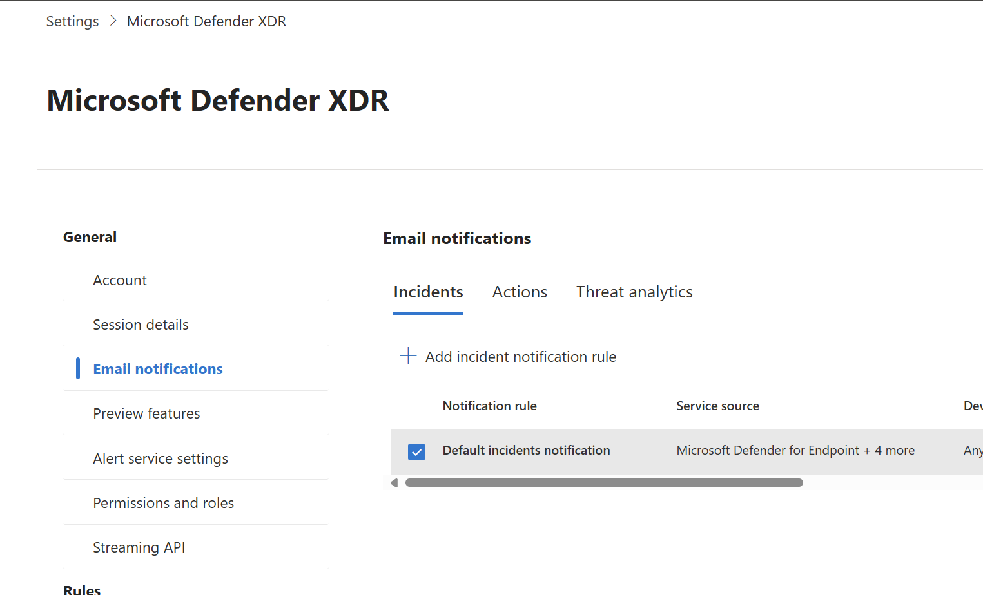Click the Email notifications panel heading
Image resolution: width=983 pixels, height=595 pixels.
click(457, 238)
